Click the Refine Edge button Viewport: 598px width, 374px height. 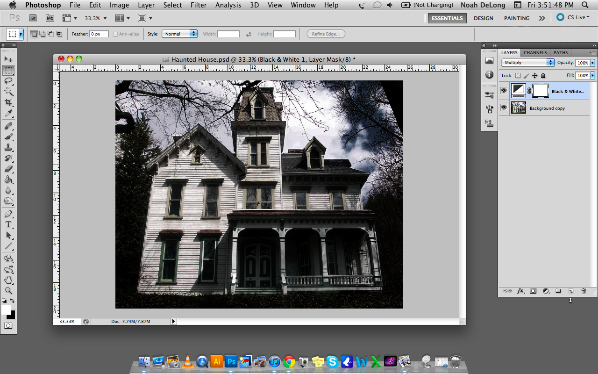[326, 34]
